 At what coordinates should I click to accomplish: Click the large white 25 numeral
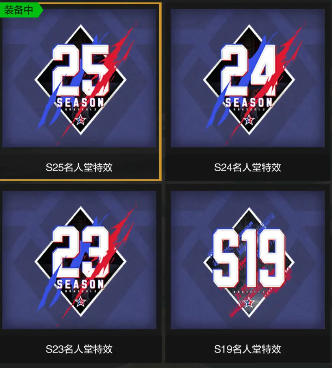pyautogui.click(x=80, y=70)
